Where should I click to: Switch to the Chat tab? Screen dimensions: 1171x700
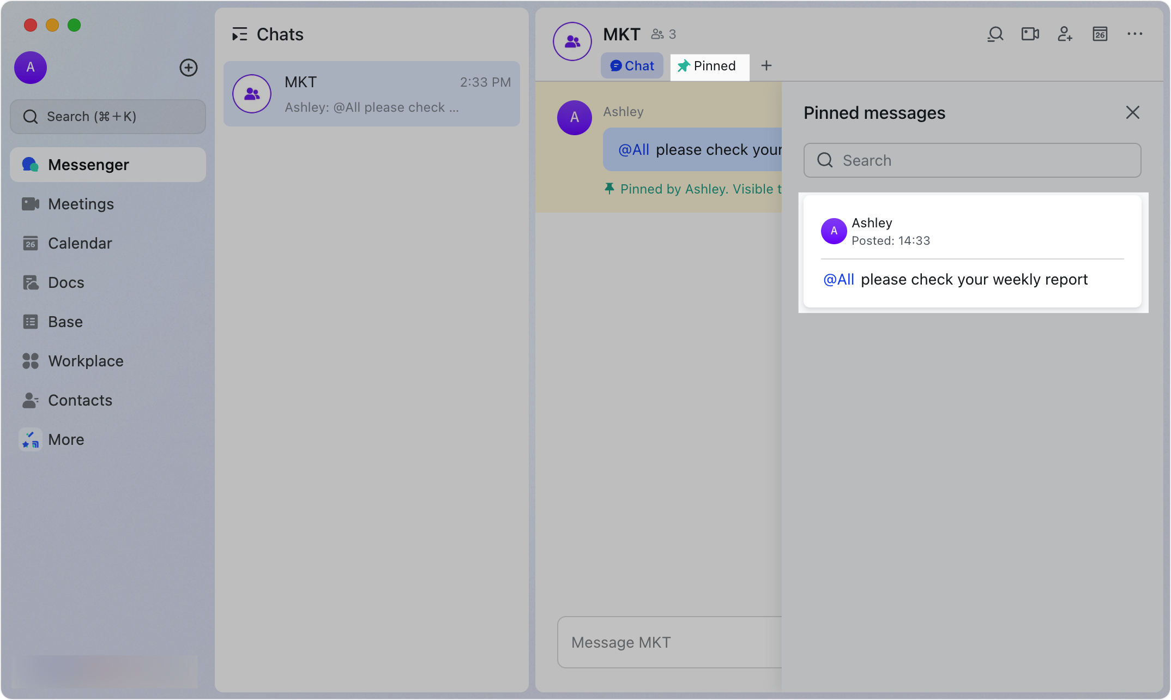click(632, 65)
